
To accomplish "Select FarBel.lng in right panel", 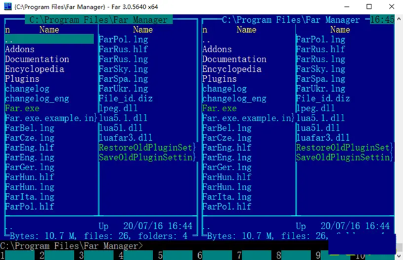I will (x=227, y=128).
